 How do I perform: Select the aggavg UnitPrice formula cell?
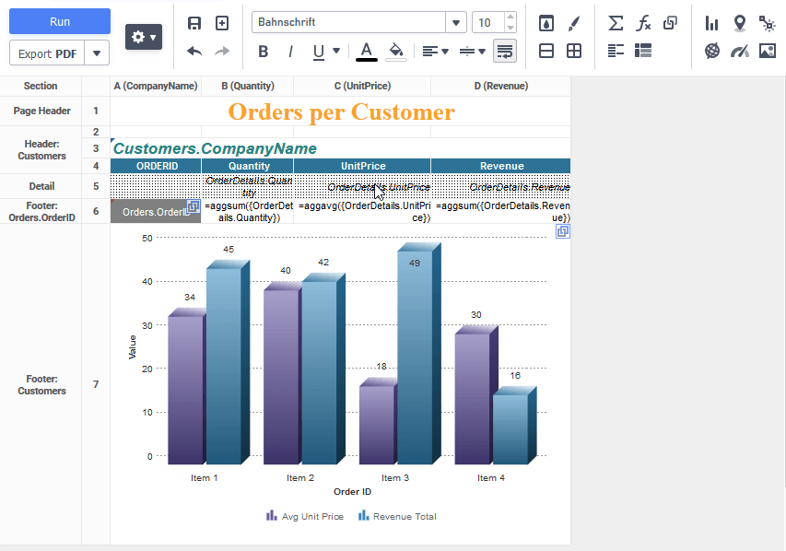(362, 212)
